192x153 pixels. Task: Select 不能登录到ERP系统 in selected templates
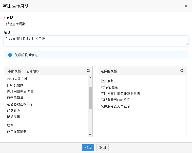(x=115, y=100)
